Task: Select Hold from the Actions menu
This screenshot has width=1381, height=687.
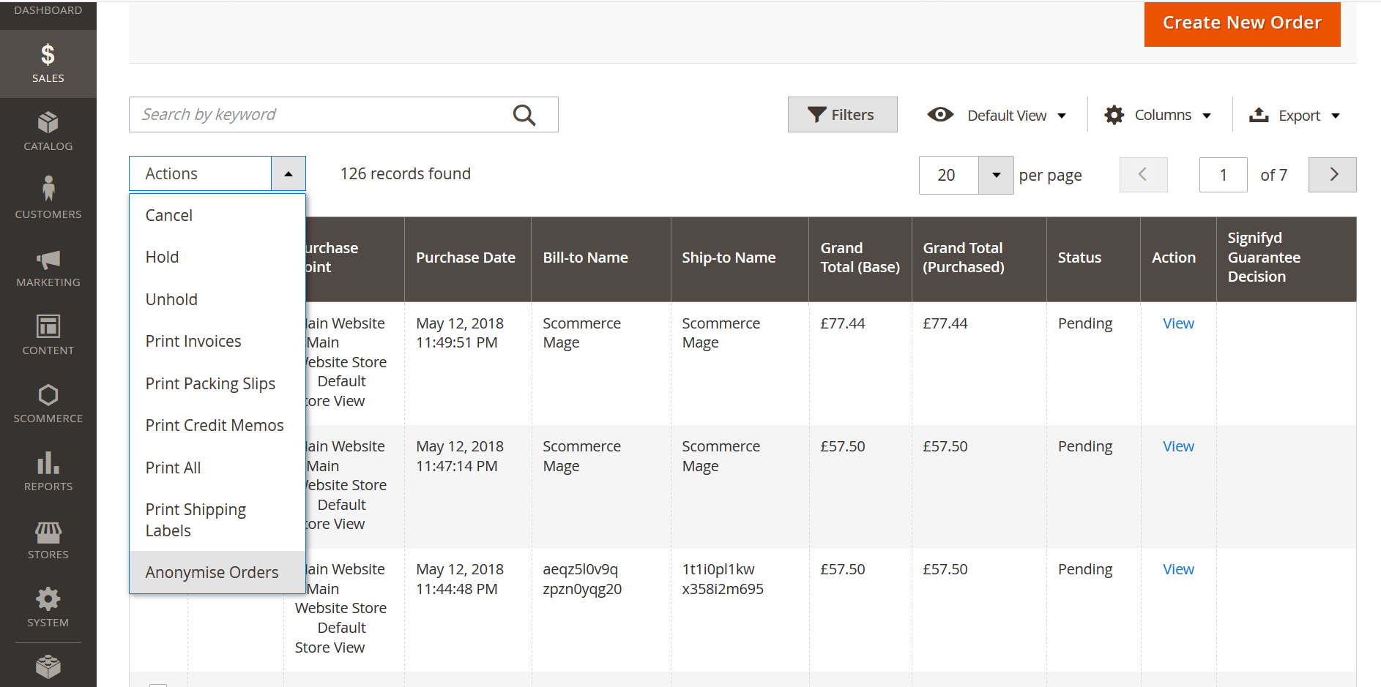Action: (x=162, y=257)
